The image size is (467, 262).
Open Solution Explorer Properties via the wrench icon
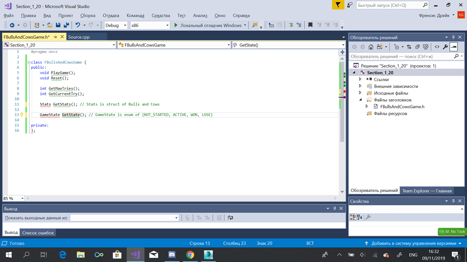click(446, 46)
